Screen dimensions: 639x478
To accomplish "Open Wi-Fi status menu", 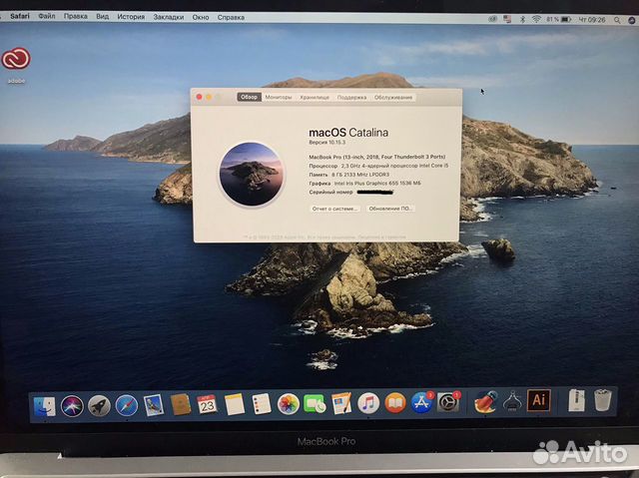I will click(536, 19).
